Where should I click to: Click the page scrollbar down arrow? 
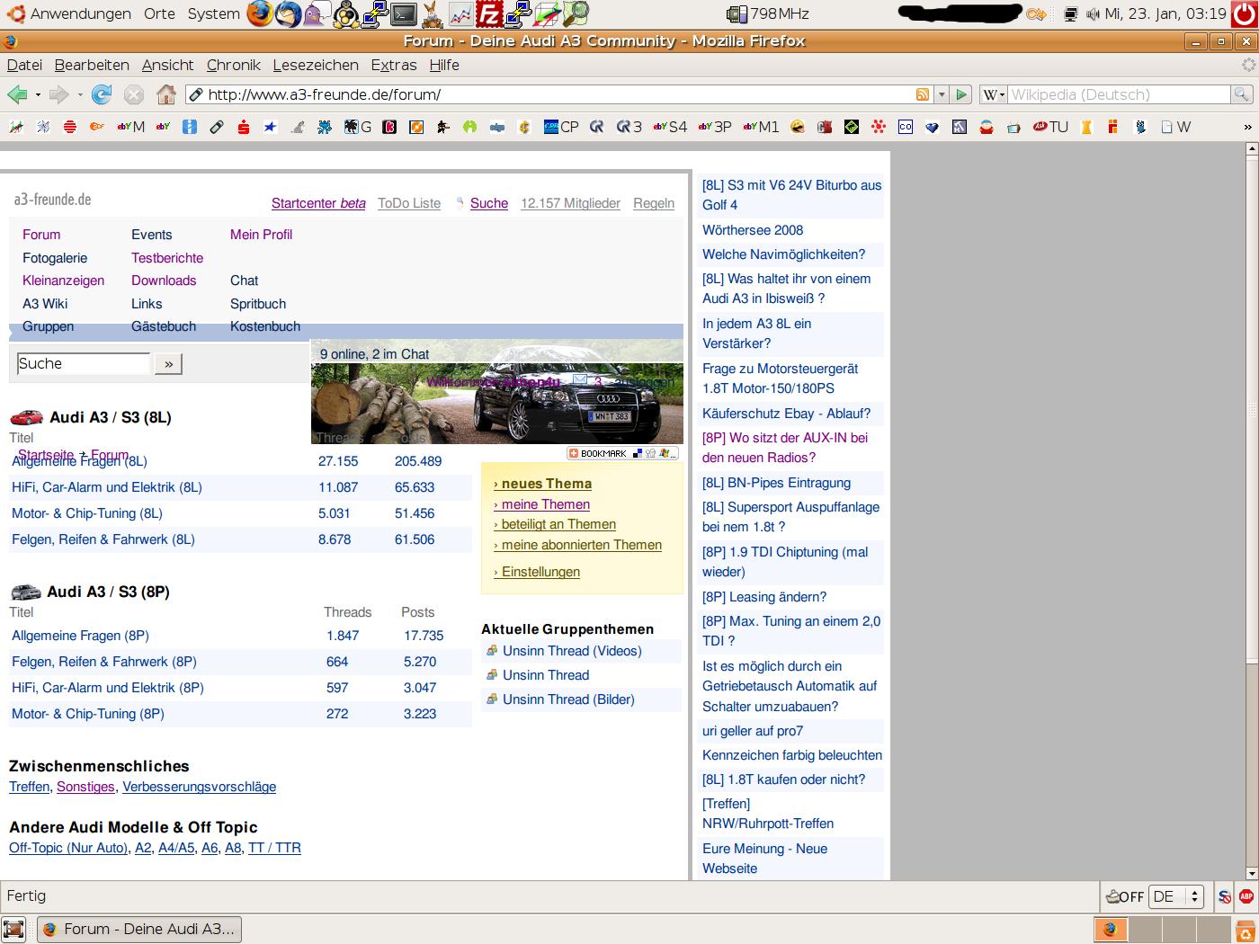(x=1252, y=873)
